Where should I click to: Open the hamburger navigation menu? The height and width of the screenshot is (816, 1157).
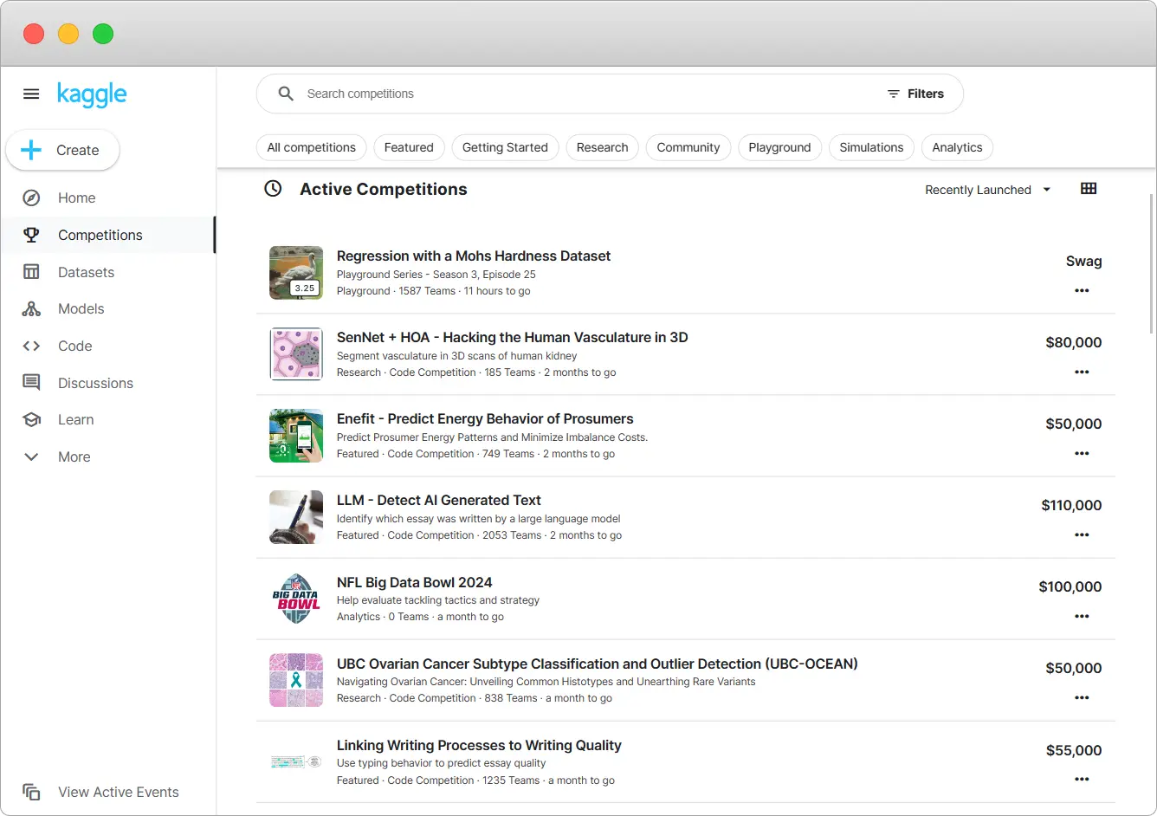point(31,94)
